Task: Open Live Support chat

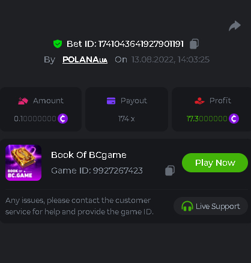Action: click(x=211, y=206)
